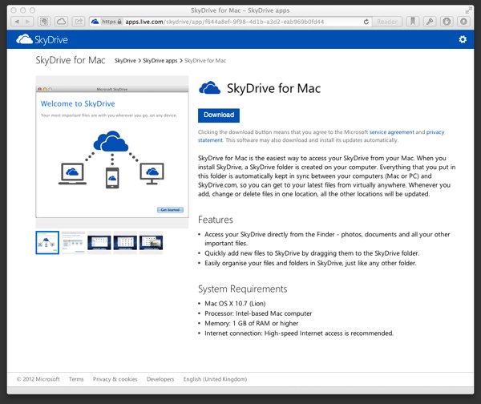
Task: Click the Reader button in the address bar
Action: pos(387,22)
